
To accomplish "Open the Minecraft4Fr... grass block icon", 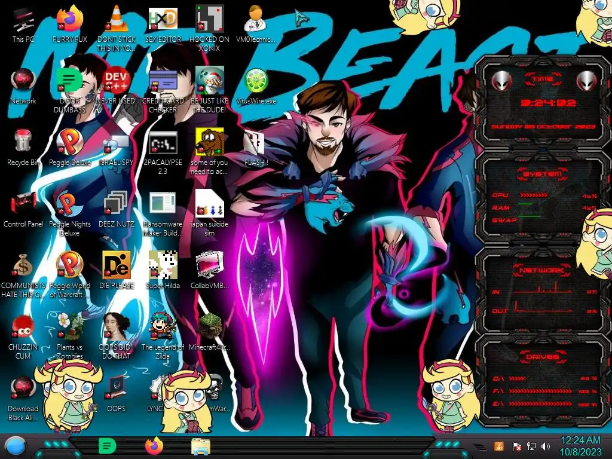I will (209, 332).
